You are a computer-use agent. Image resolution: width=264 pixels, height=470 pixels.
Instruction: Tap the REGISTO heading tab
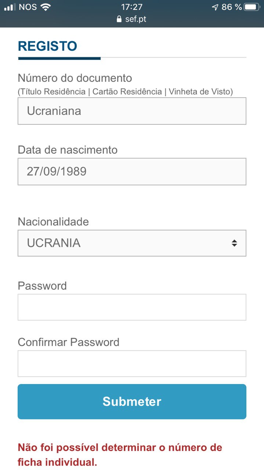click(x=47, y=47)
